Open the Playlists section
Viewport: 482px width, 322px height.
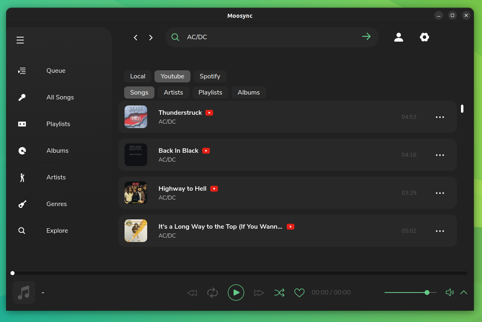pyautogui.click(x=58, y=124)
